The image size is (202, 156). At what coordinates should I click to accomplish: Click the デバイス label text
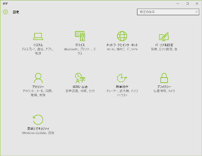(80, 45)
